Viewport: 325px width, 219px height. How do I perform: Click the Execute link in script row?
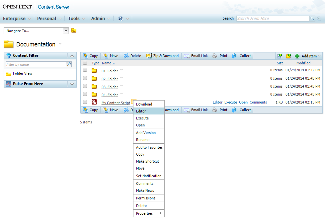point(231,103)
